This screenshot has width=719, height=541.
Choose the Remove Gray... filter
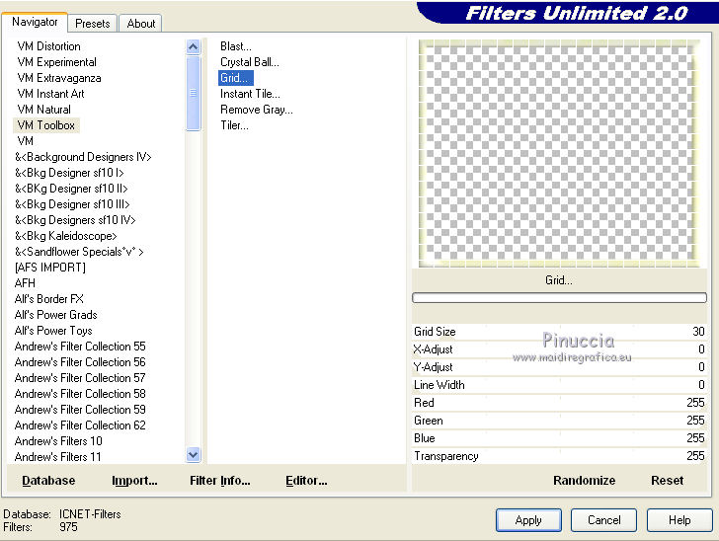[x=257, y=110]
